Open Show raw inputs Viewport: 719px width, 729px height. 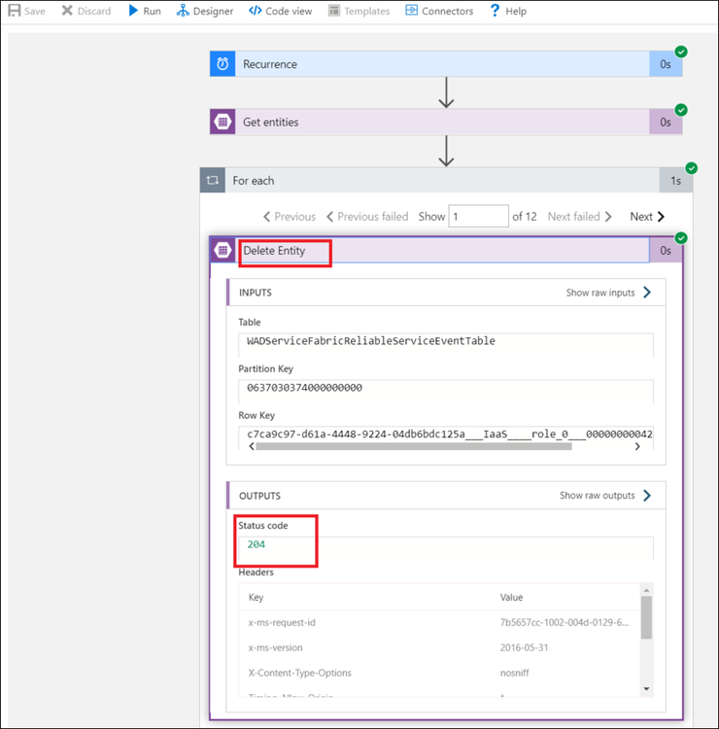[x=600, y=293]
